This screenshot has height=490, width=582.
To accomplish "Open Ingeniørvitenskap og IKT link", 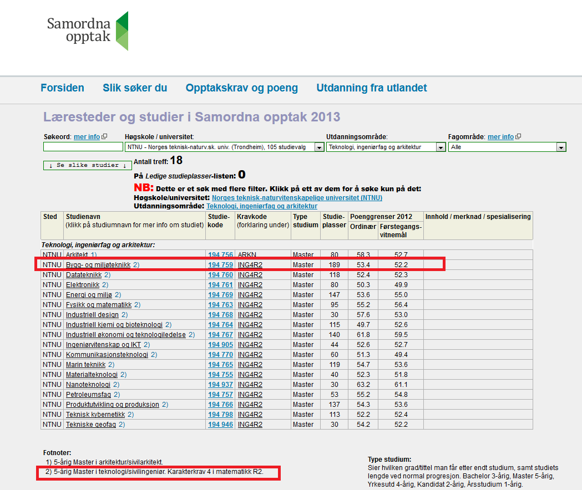I will coord(104,345).
